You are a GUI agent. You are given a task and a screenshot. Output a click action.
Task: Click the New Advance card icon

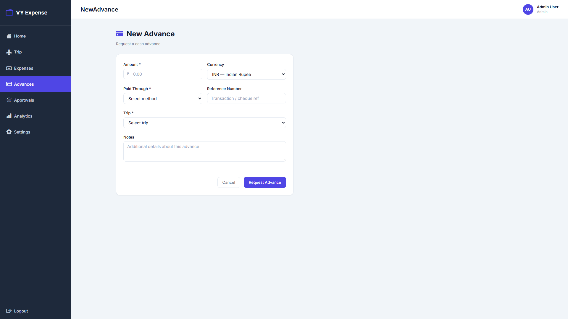pyautogui.click(x=120, y=34)
